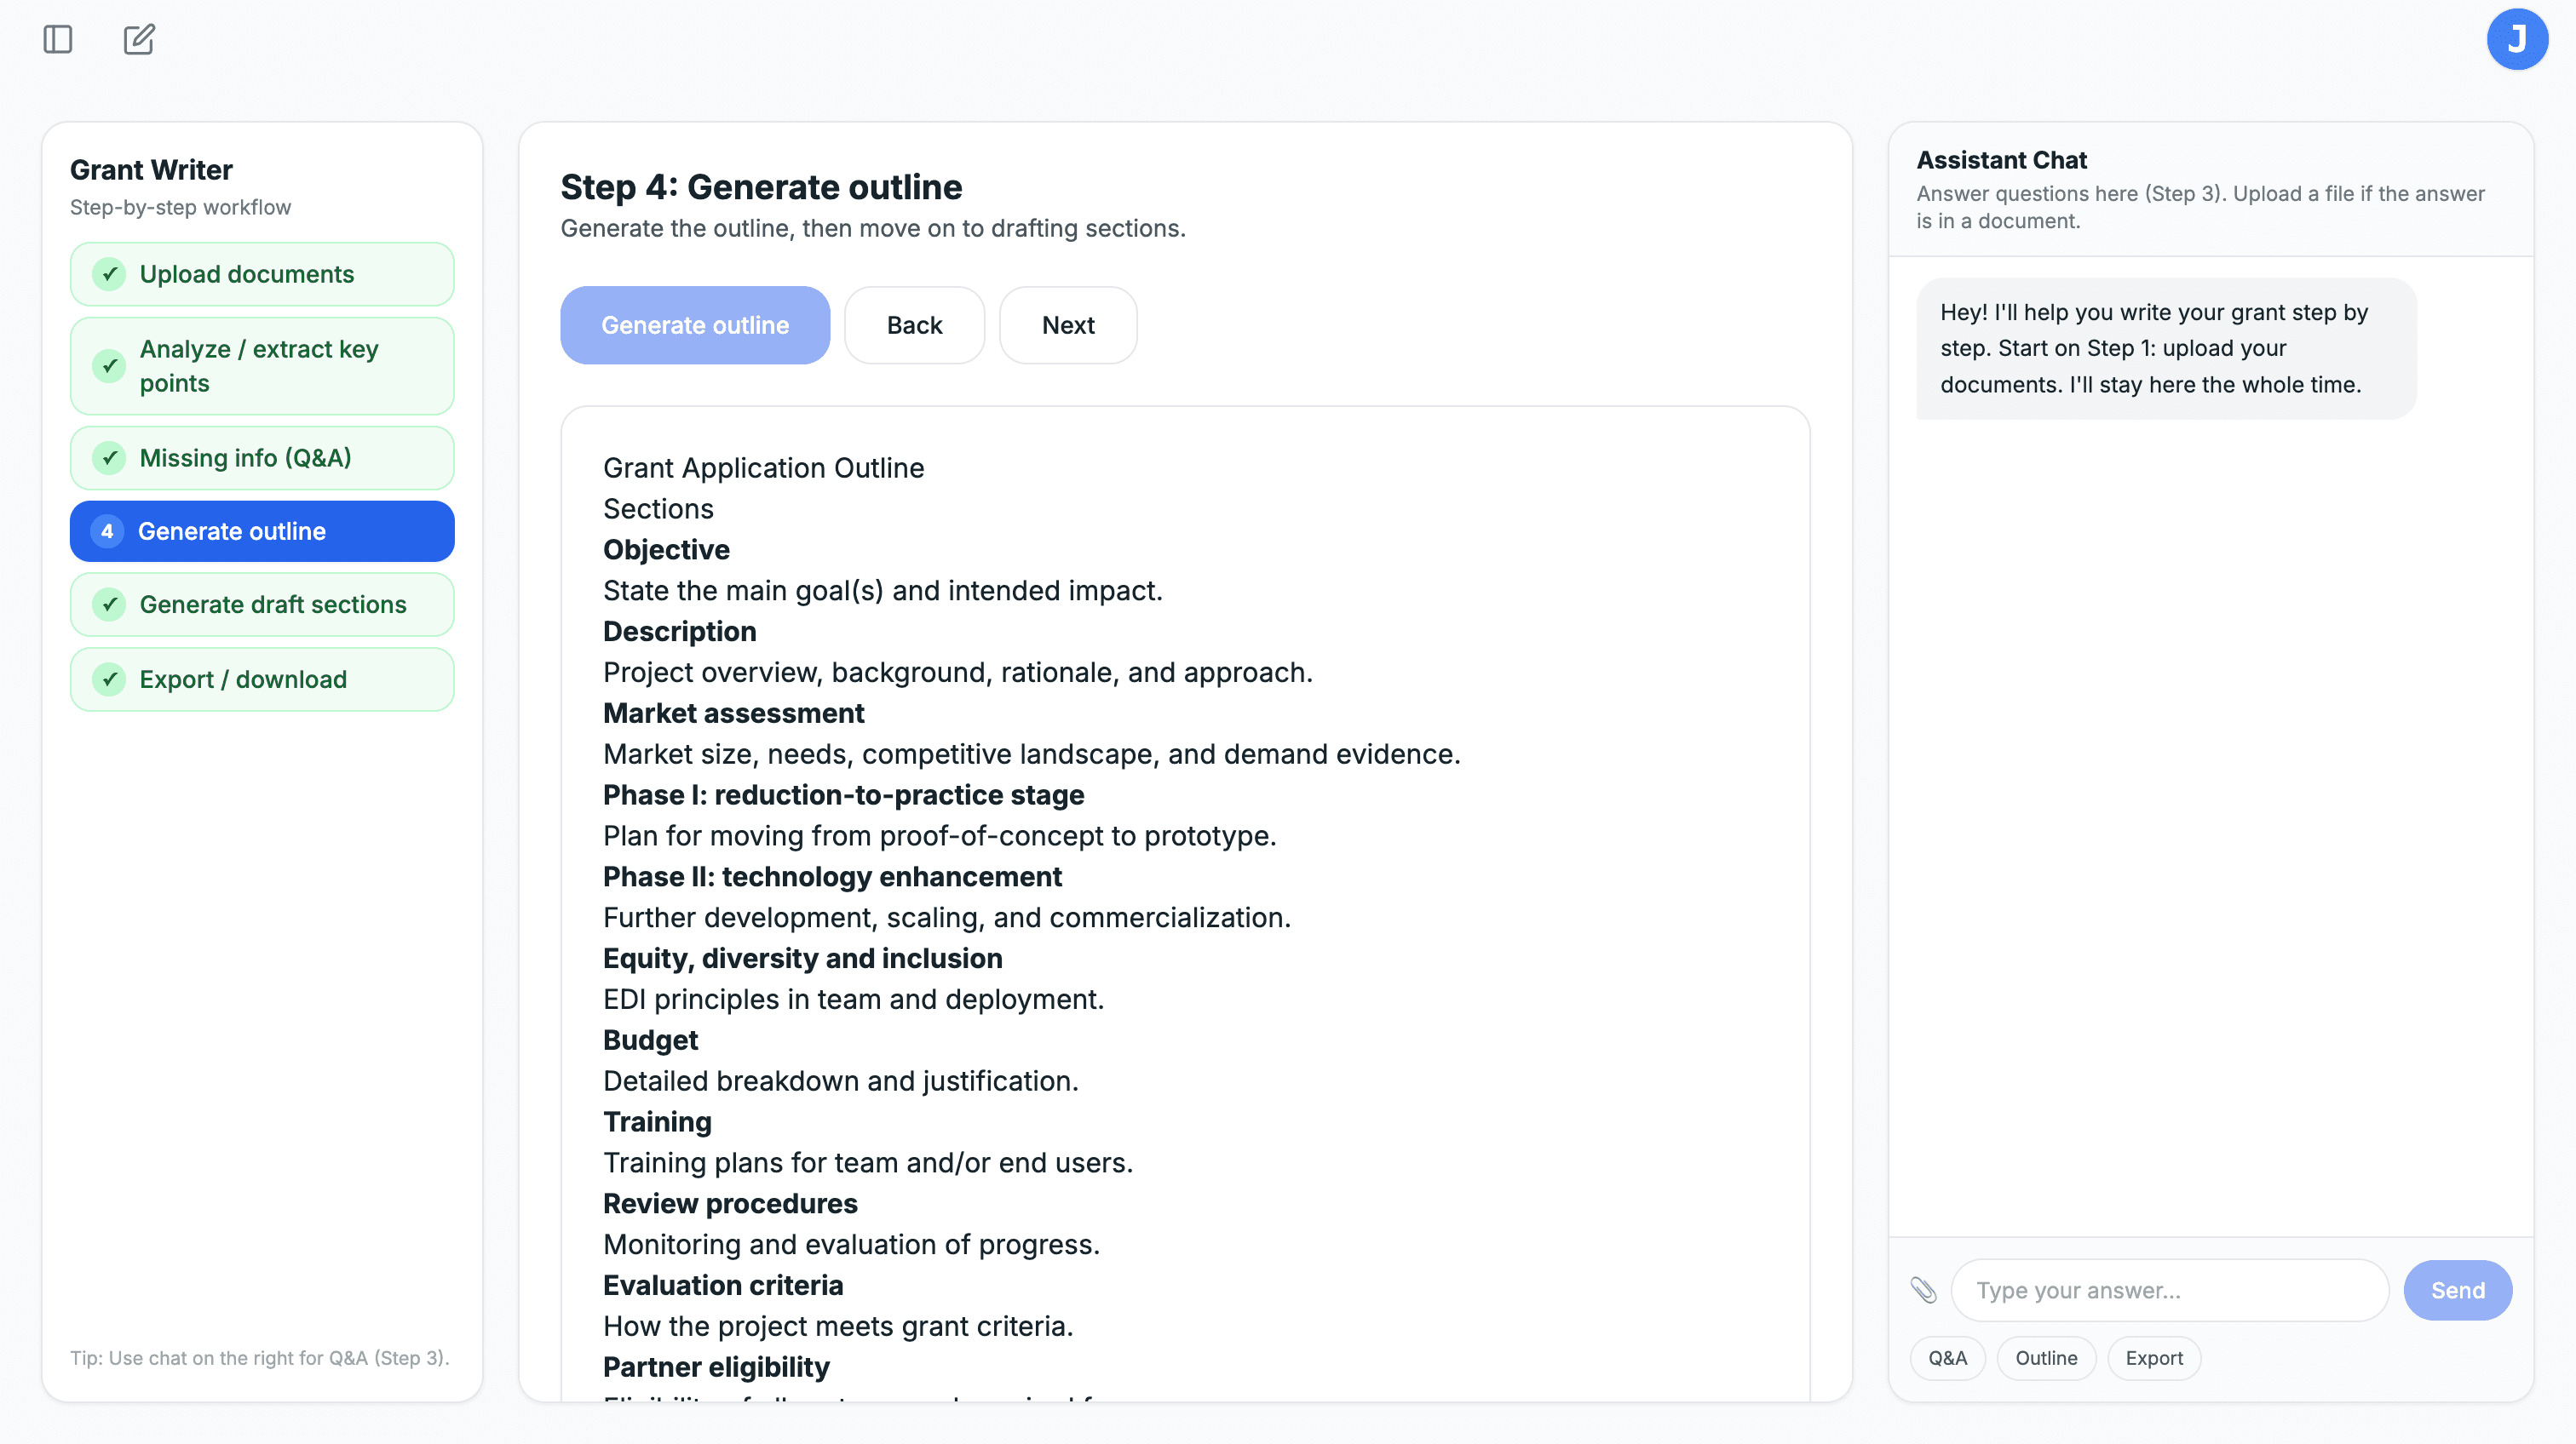The width and height of the screenshot is (2576, 1444).
Task: Select the Generate draft sections step
Action: click(272, 605)
